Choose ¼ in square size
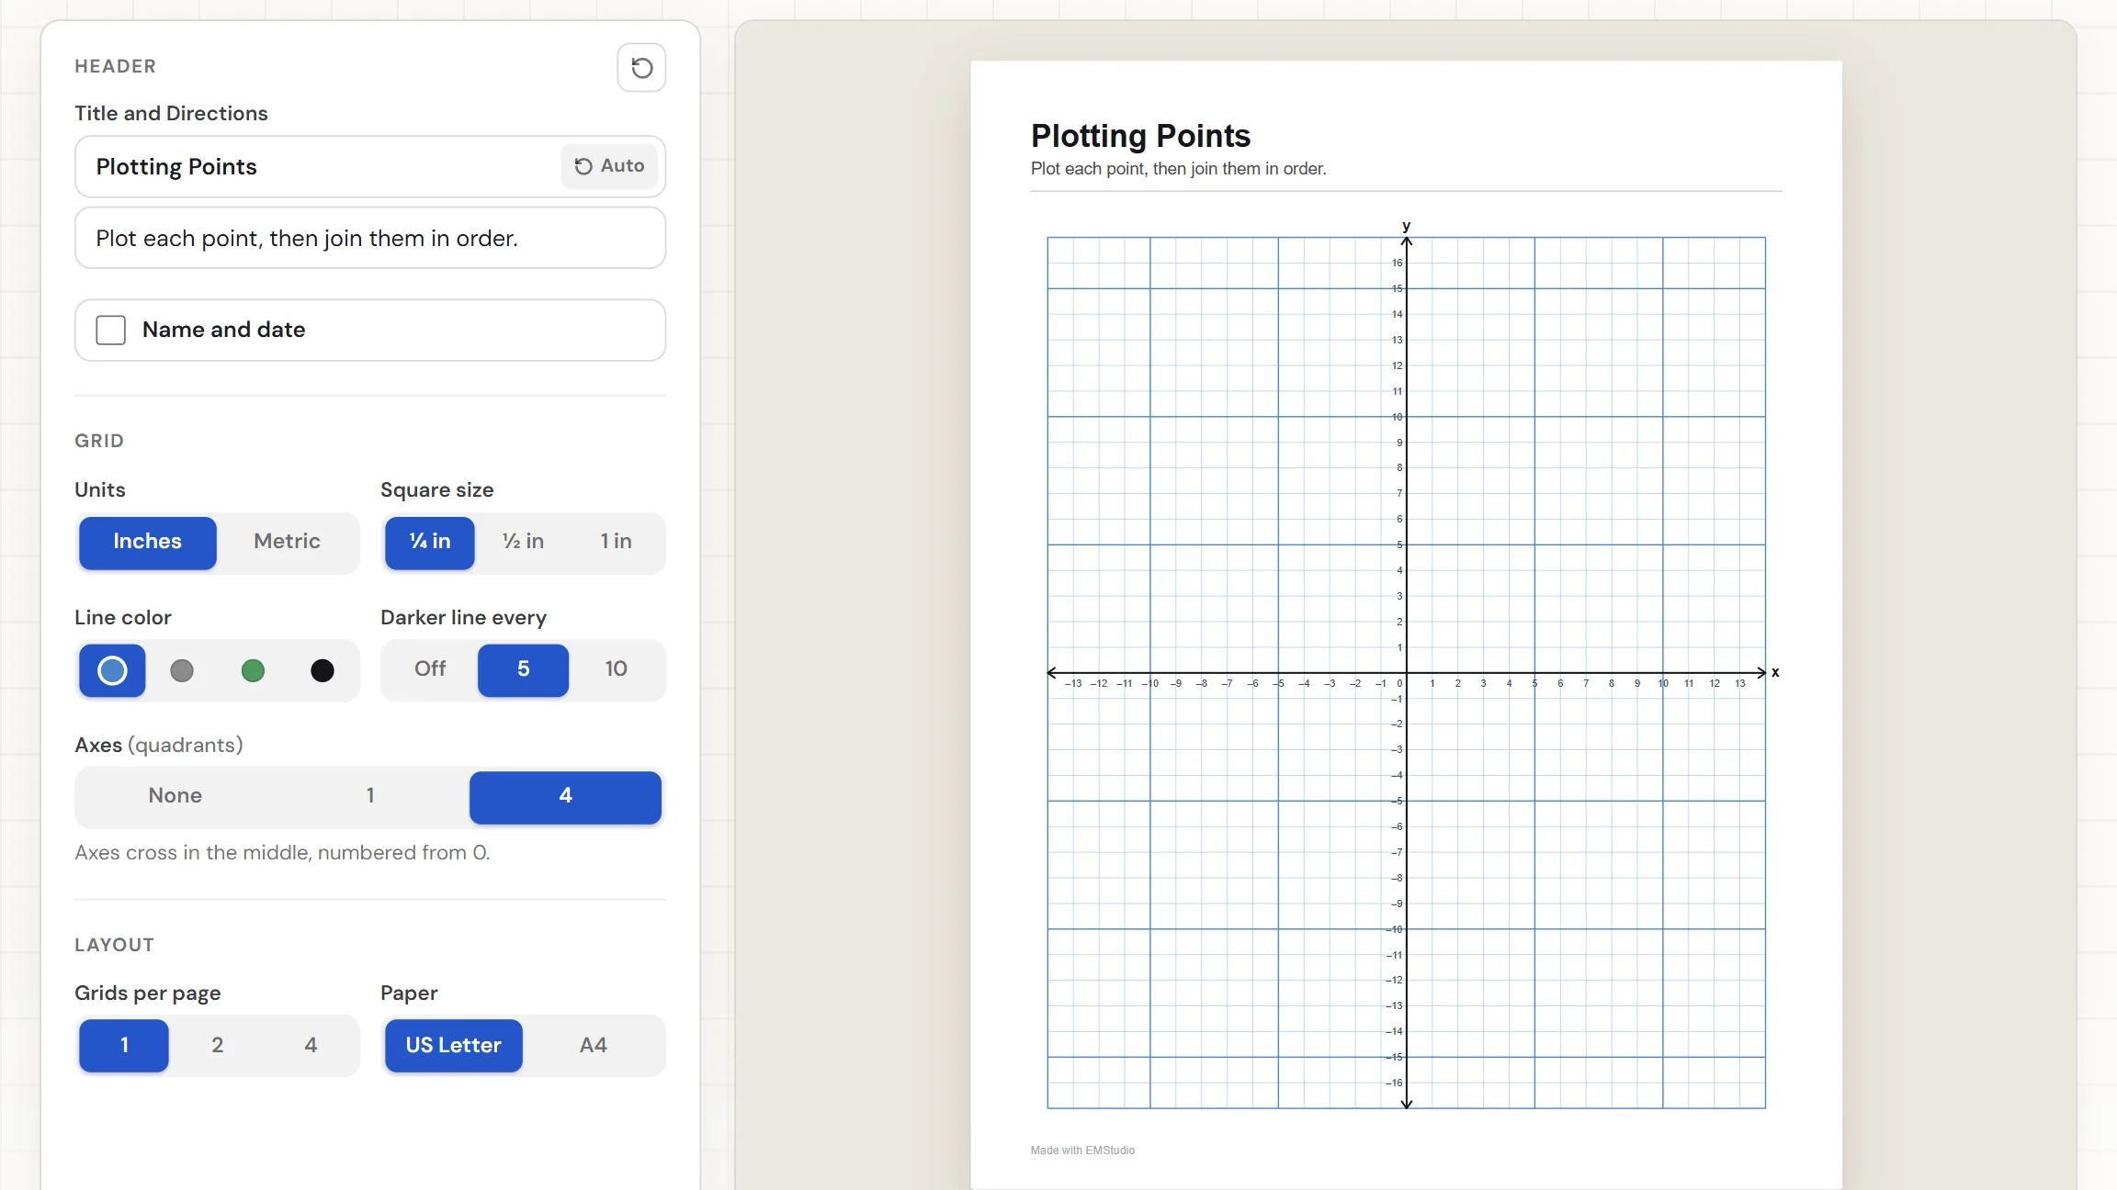Screen dimensions: 2117x1190 point(430,542)
